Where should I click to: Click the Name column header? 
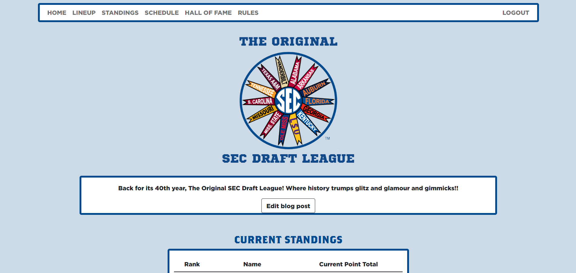click(252, 264)
